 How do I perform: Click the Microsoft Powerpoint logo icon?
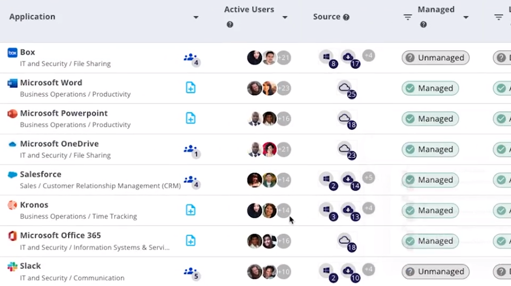(13, 114)
